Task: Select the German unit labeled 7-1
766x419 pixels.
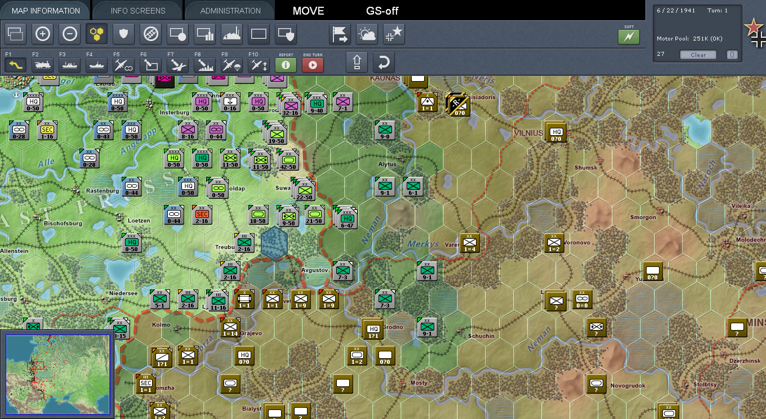Action: click(x=343, y=102)
